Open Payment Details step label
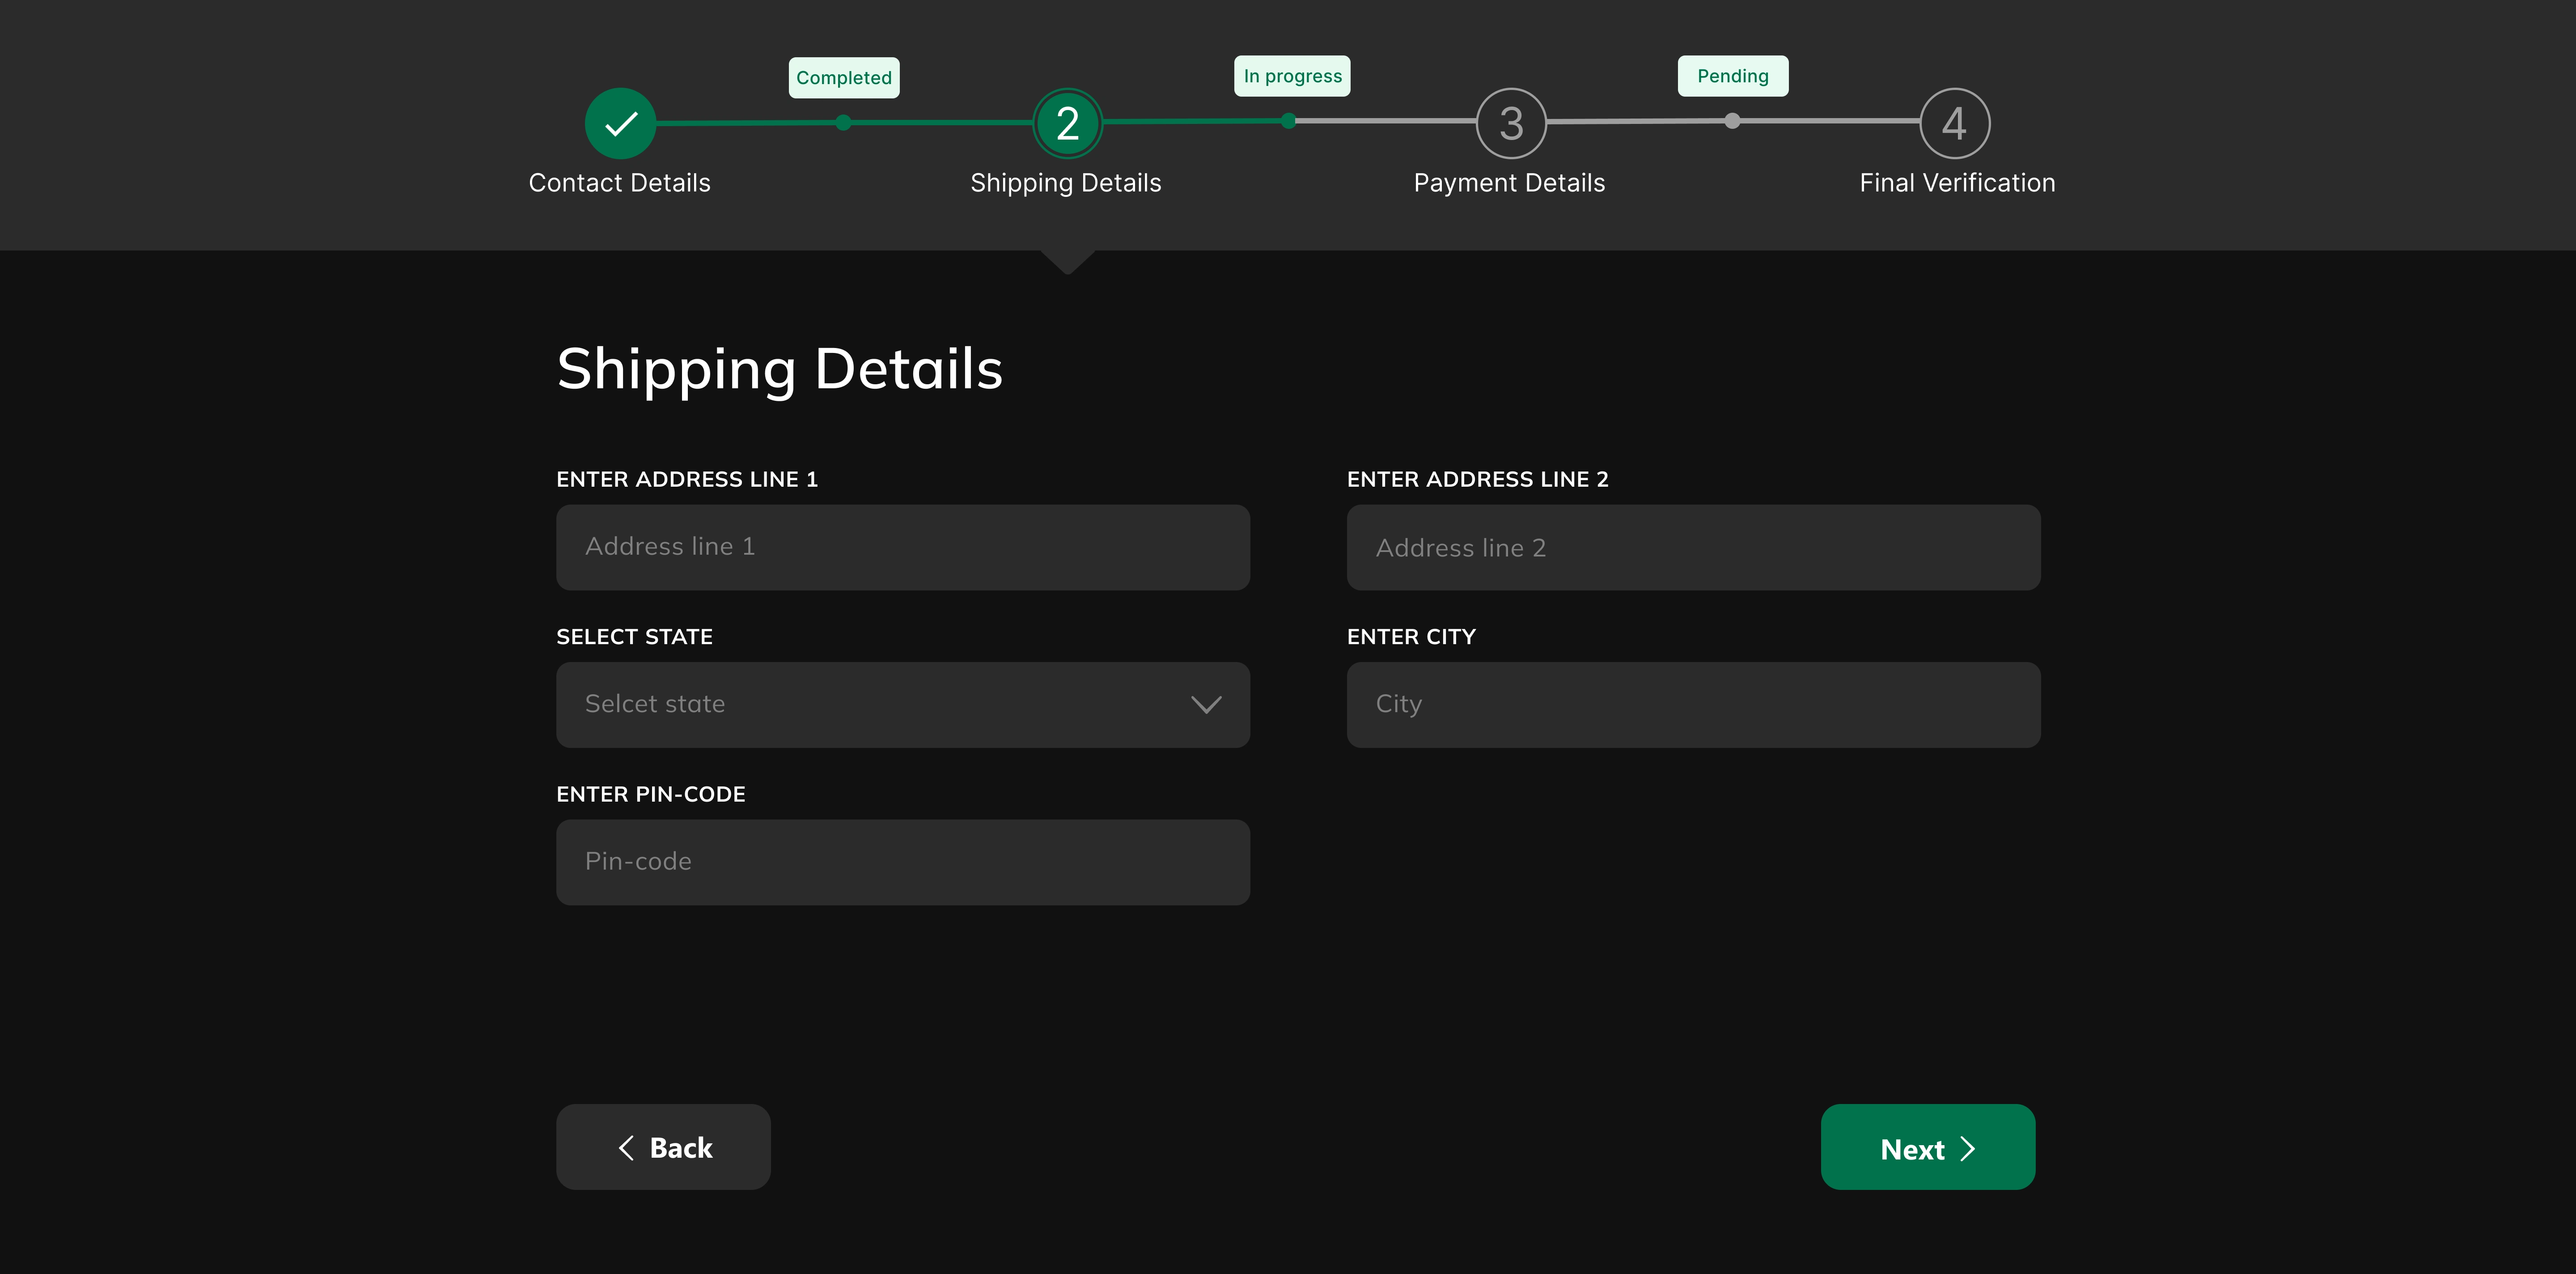This screenshot has width=2576, height=1274. [x=1509, y=183]
